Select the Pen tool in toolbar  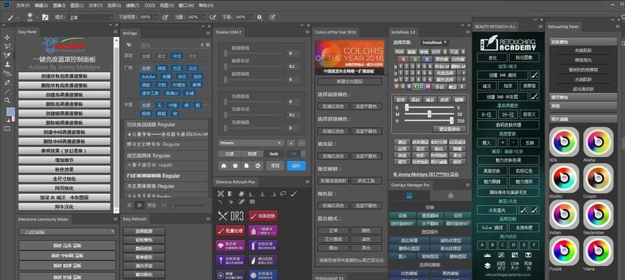point(7,83)
